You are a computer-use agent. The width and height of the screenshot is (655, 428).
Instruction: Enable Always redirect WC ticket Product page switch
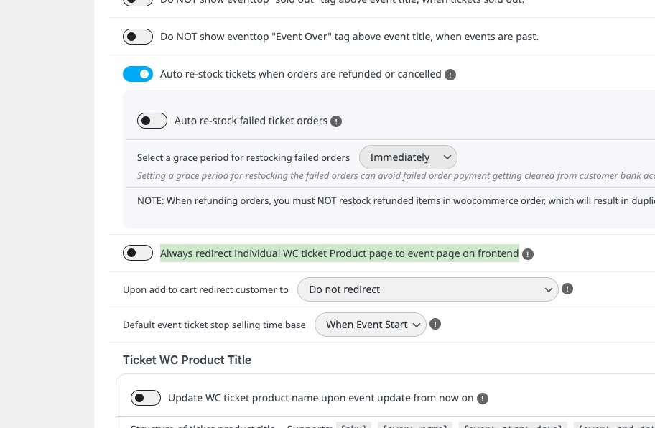pyautogui.click(x=138, y=253)
